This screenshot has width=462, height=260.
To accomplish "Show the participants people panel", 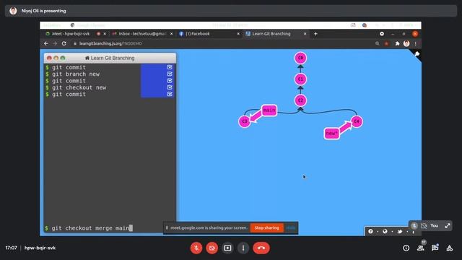I will [420, 248].
